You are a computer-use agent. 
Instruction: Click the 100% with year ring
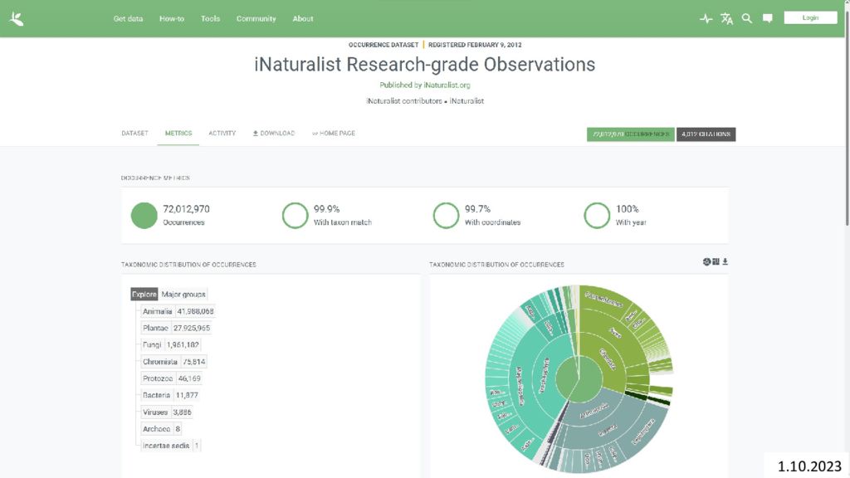click(x=597, y=215)
